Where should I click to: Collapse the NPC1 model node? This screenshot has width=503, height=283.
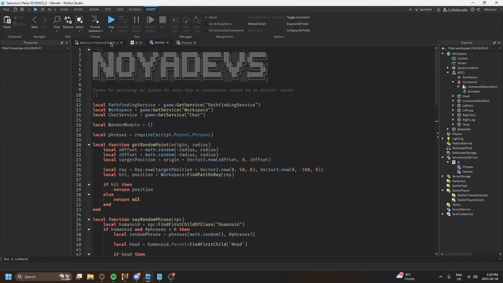tap(448, 73)
